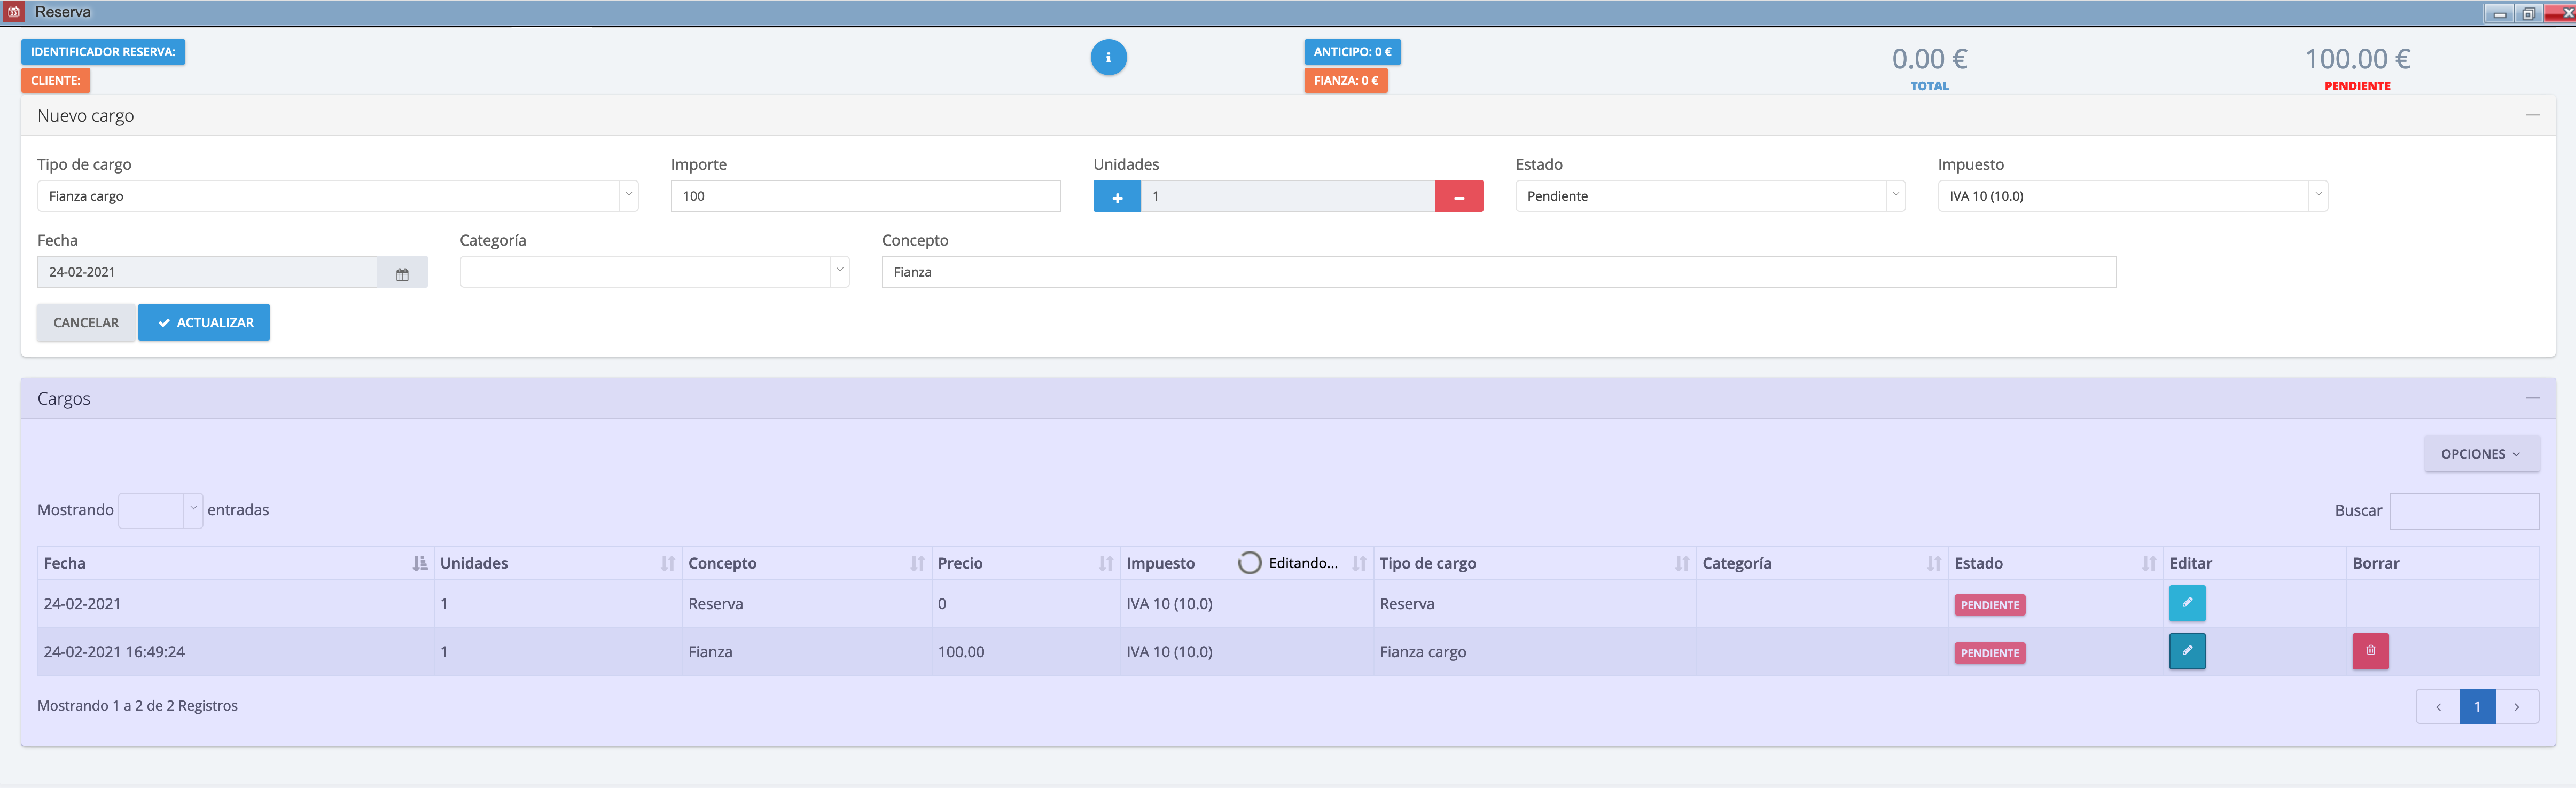This screenshot has width=2576, height=788.
Task: Open the Fecha calendar picker icon
Action: 402,273
